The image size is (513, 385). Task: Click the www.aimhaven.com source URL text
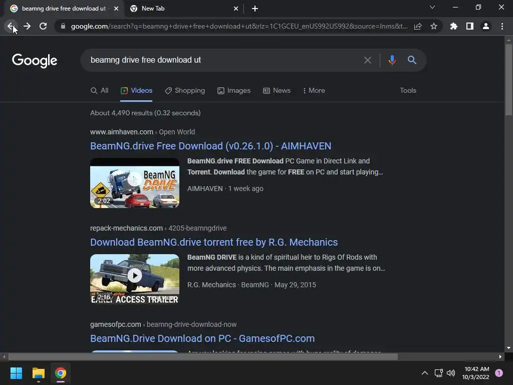click(122, 132)
